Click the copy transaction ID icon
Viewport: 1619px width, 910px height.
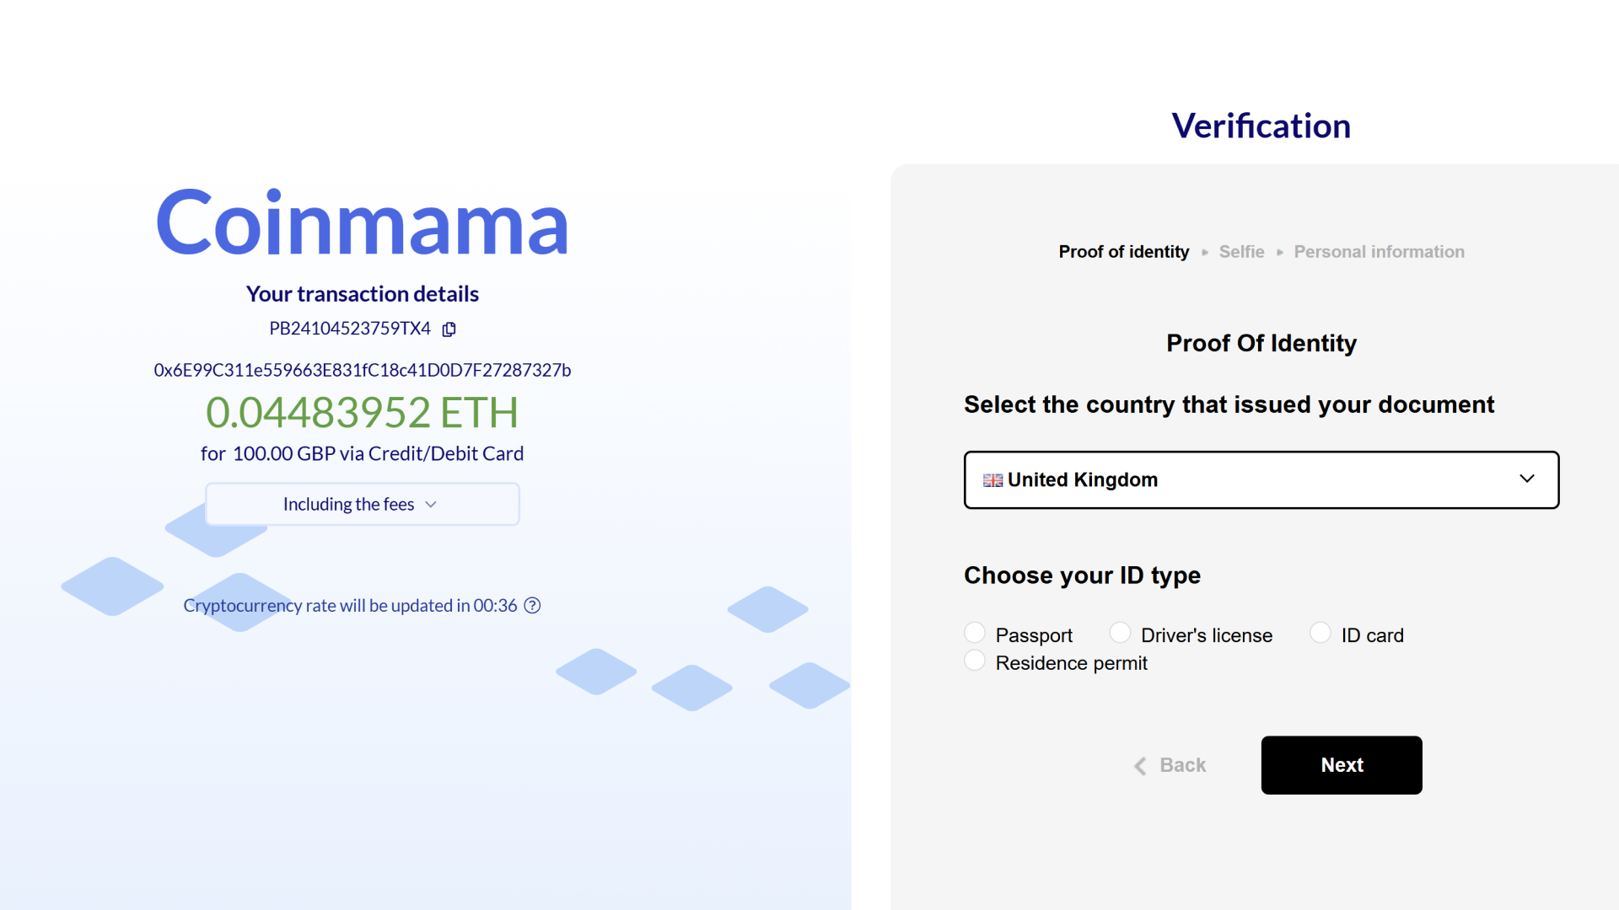coord(448,328)
